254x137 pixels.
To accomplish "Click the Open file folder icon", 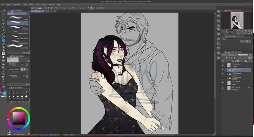I will [40, 8].
